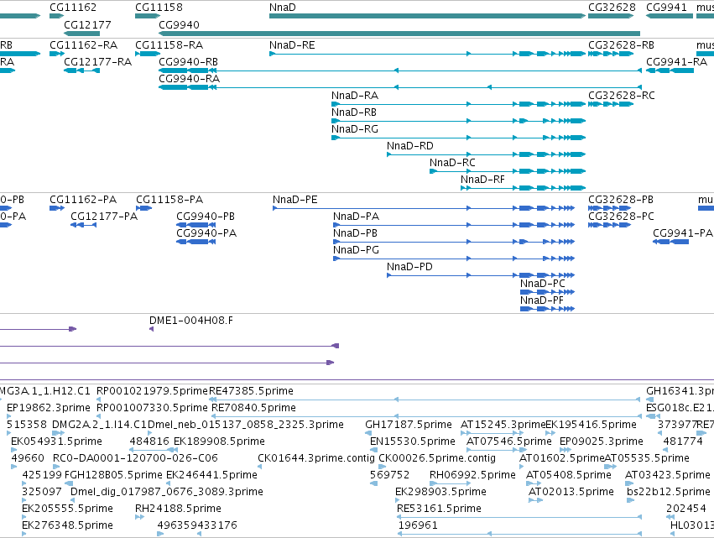Select transcript CG11162-RA

[57, 54]
